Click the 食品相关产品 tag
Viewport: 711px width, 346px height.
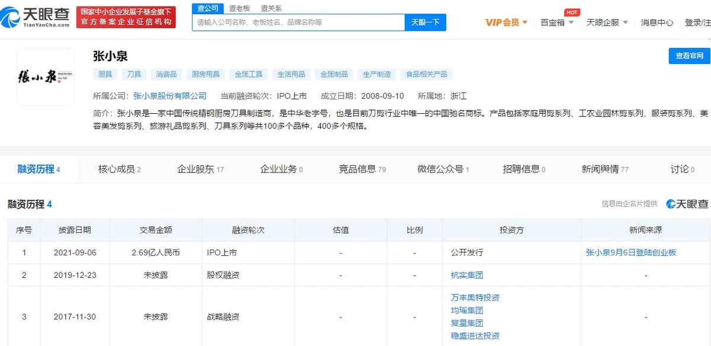427,74
